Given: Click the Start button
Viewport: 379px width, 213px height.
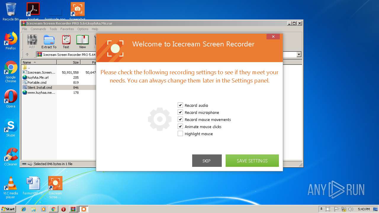Looking at the screenshot, I should coord(8,209).
